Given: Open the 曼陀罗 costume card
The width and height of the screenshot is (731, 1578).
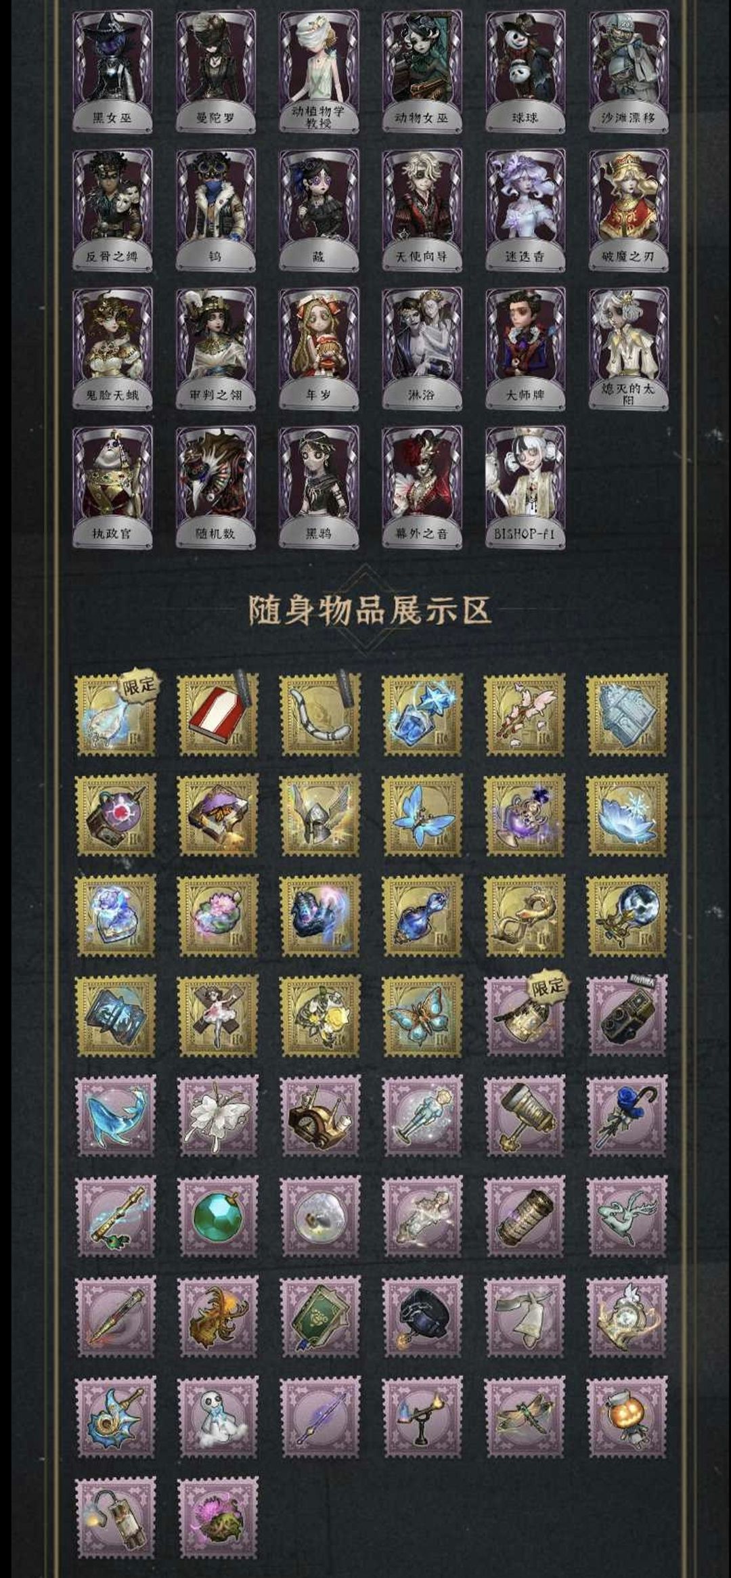Looking at the screenshot, I should [216, 72].
